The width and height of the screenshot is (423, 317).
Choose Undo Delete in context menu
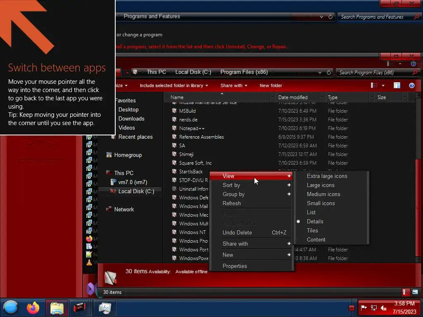click(252, 232)
